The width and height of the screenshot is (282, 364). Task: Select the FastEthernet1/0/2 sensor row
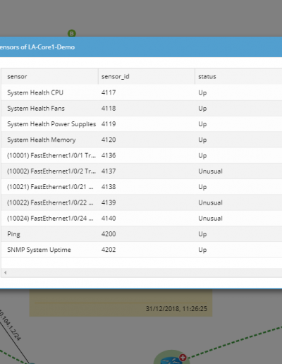(x=142, y=171)
